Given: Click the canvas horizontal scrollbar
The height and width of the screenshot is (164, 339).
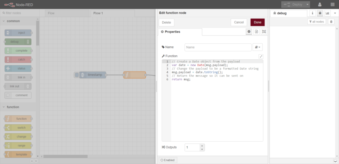Looking at the screenshot, I should [x=66, y=156].
